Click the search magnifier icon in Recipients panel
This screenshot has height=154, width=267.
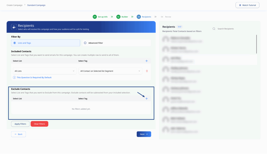pyautogui.click(x=214, y=29)
